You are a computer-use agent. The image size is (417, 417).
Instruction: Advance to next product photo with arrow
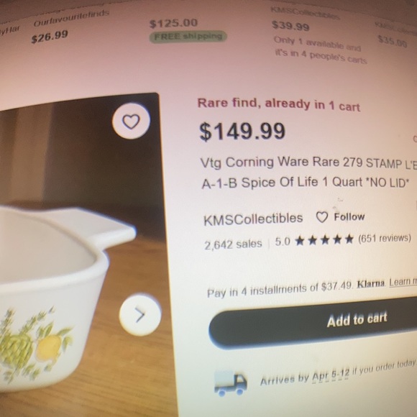140,315
